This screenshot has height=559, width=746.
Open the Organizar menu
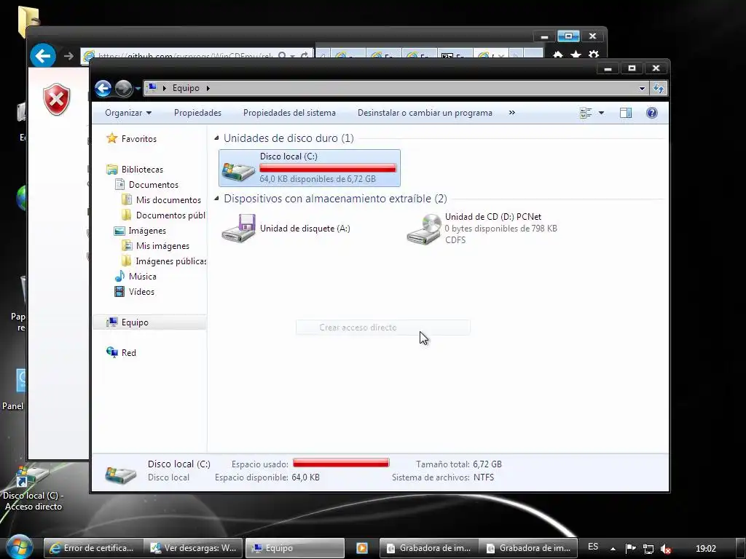(128, 113)
